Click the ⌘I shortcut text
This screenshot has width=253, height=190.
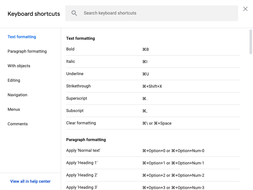[x=145, y=62]
